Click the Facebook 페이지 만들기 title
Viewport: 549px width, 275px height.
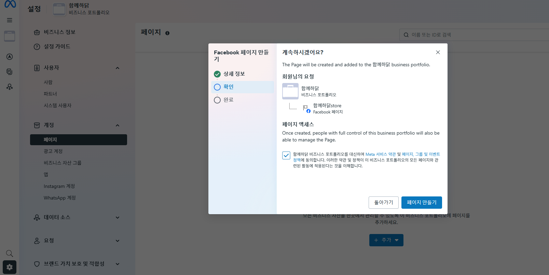click(x=241, y=56)
